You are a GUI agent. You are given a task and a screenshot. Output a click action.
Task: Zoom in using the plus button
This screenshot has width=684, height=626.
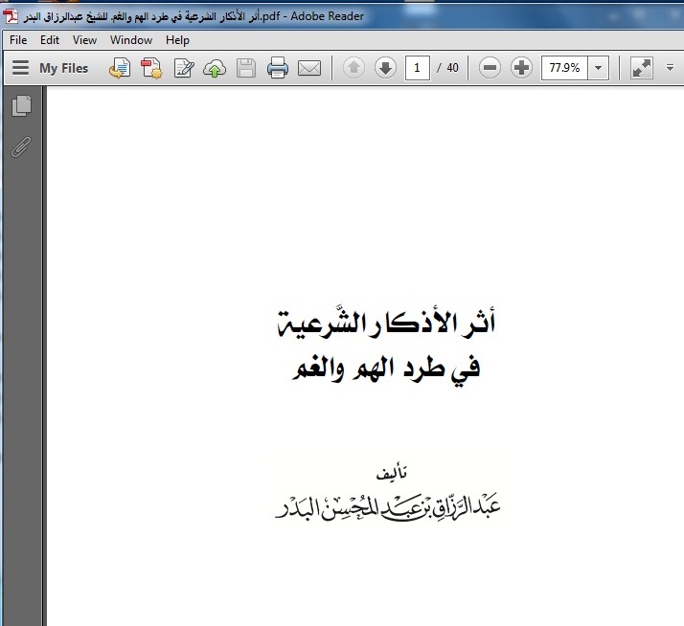click(x=521, y=68)
